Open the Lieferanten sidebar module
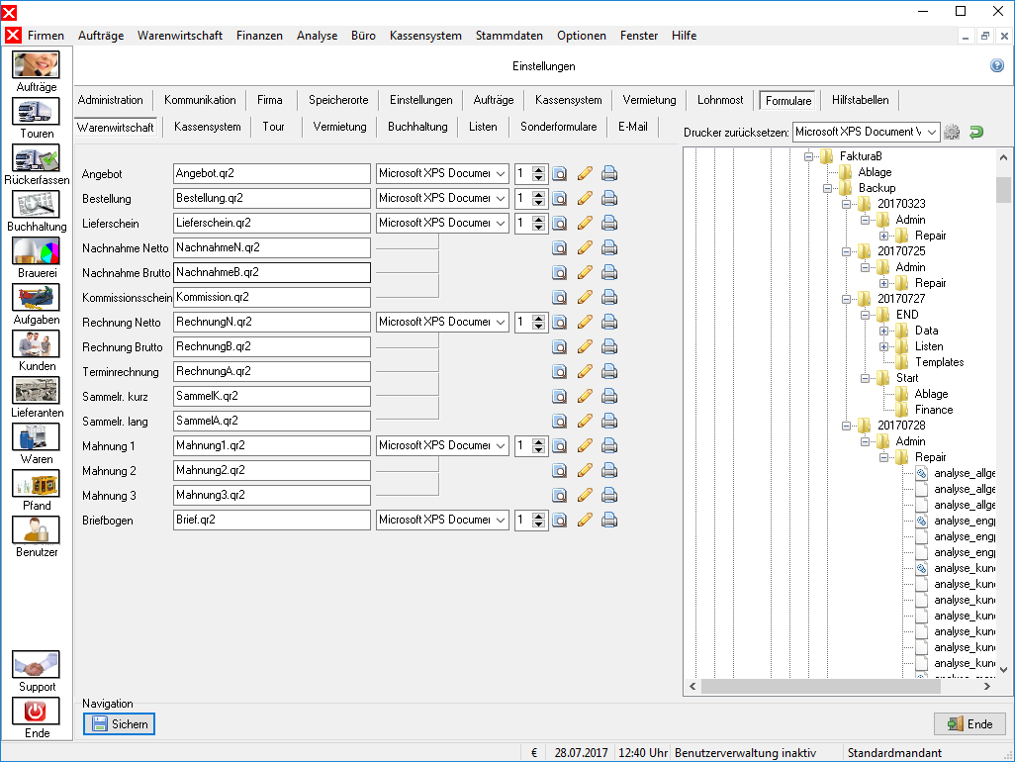This screenshot has height=762, width=1015. [37, 398]
